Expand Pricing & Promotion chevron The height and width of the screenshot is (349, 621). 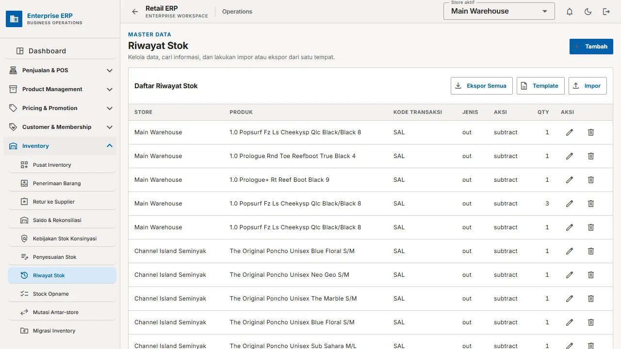click(110, 108)
